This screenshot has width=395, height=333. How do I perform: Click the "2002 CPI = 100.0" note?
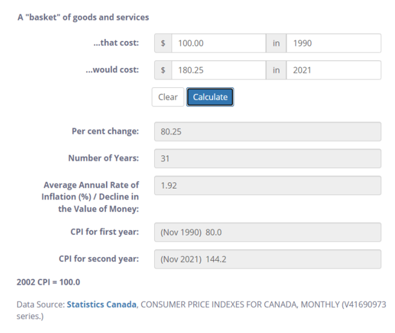48,282
